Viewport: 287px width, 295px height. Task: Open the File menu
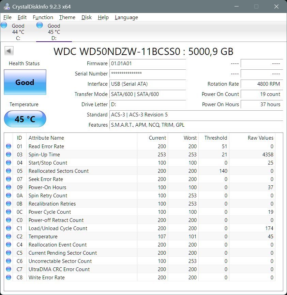[x=7, y=17]
